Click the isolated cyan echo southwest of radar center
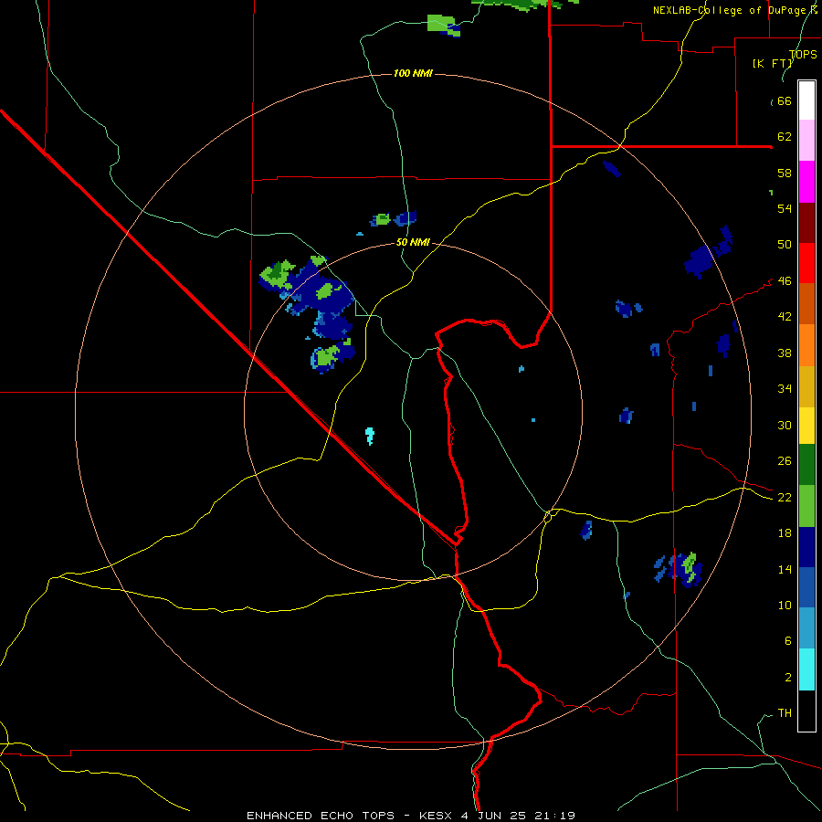The height and width of the screenshot is (822, 822). (x=370, y=436)
